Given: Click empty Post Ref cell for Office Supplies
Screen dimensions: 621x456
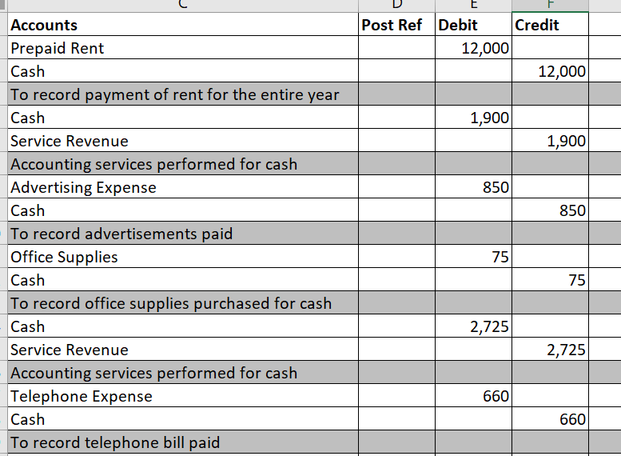Looking at the screenshot, I should [x=396, y=257].
